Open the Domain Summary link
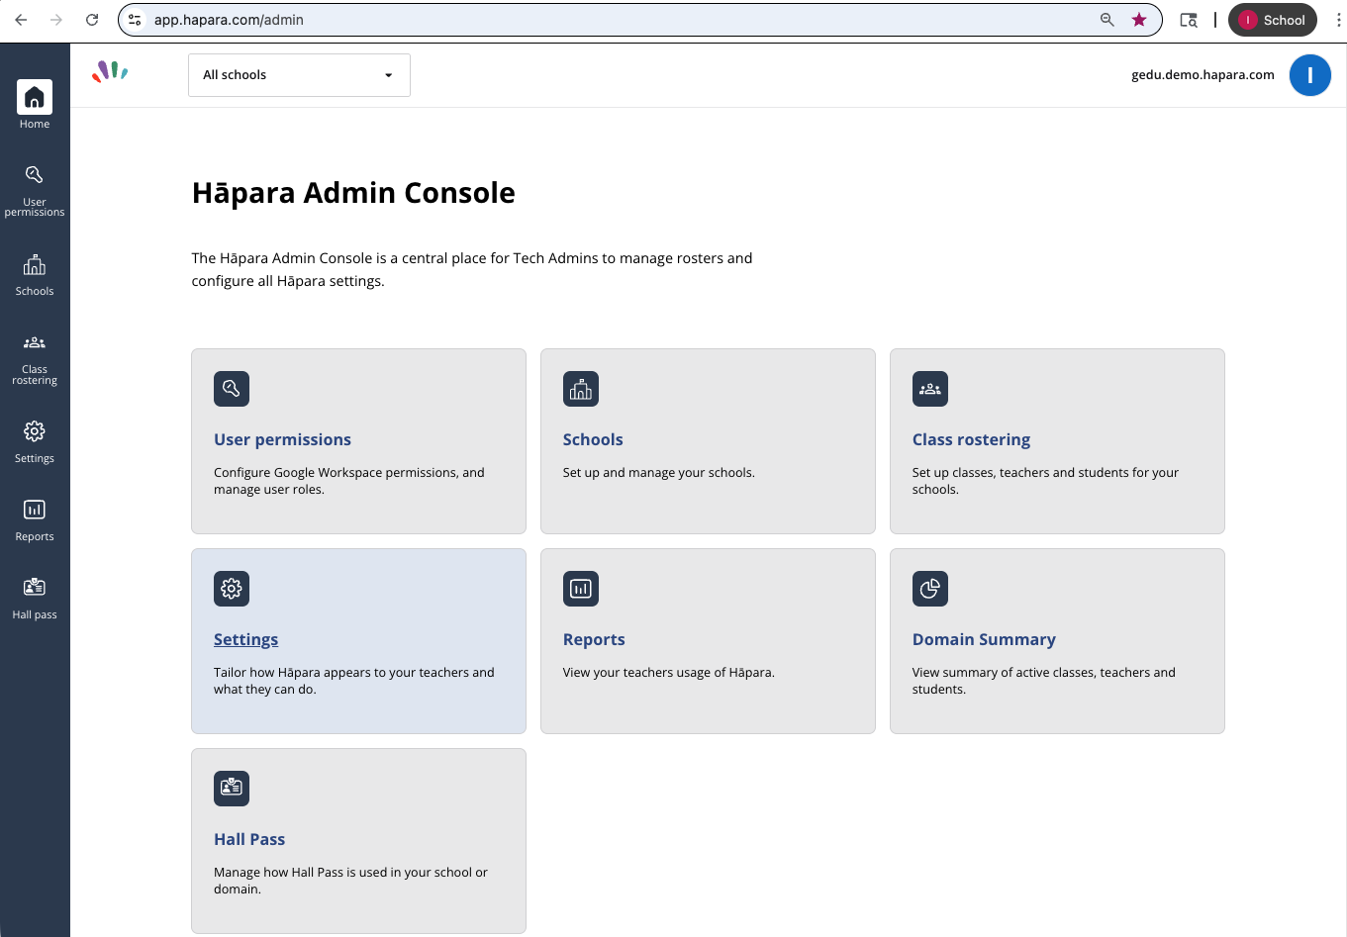 (984, 639)
